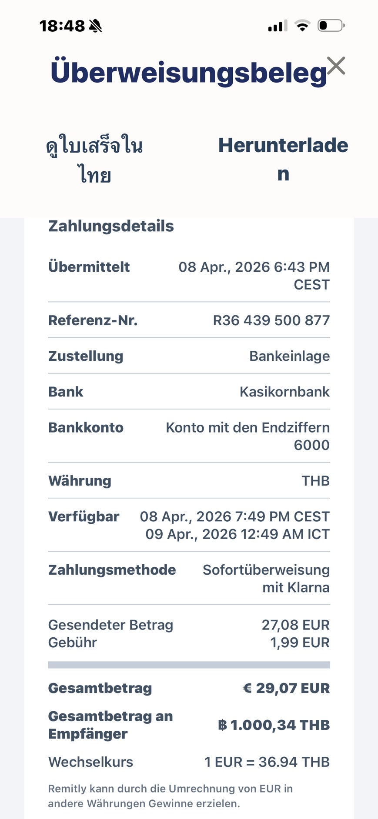Viewport: 378px width, 819px height.
Task: Tap the € 29,07 EUR total amount
Action: point(286,688)
